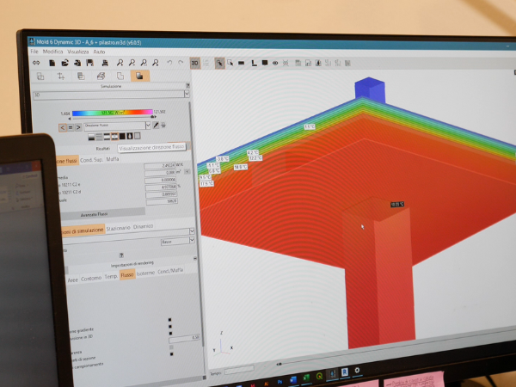
Task: Toggle the last checkbox above campionamento
Action: pos(171,354)
